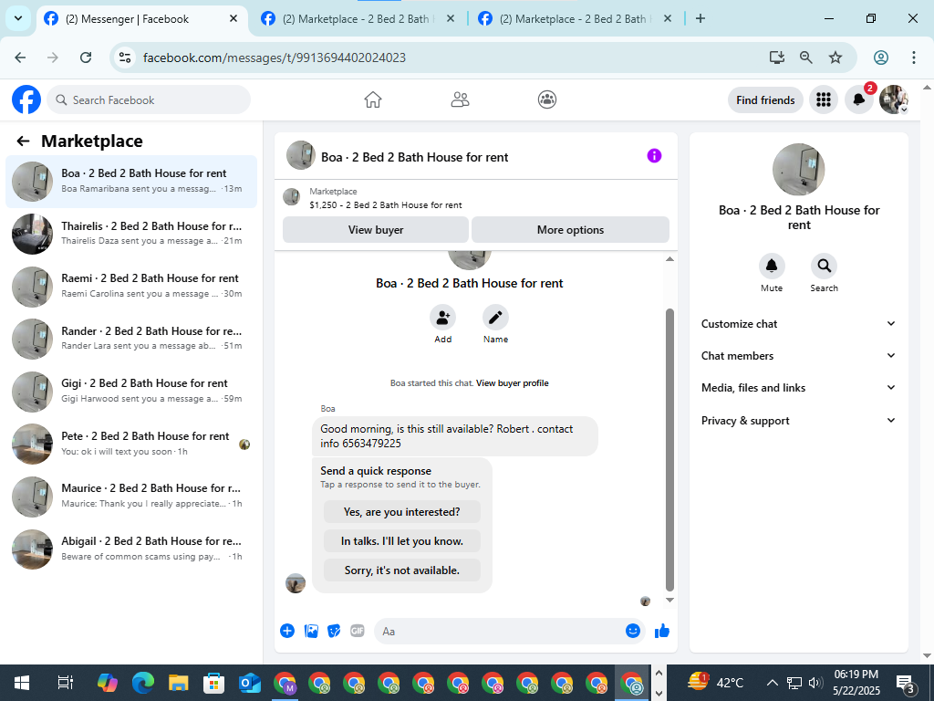Send 'Yes, are you interested?' quick response
This screenshot has height=701, width=934.
click(x=402, y=512)
